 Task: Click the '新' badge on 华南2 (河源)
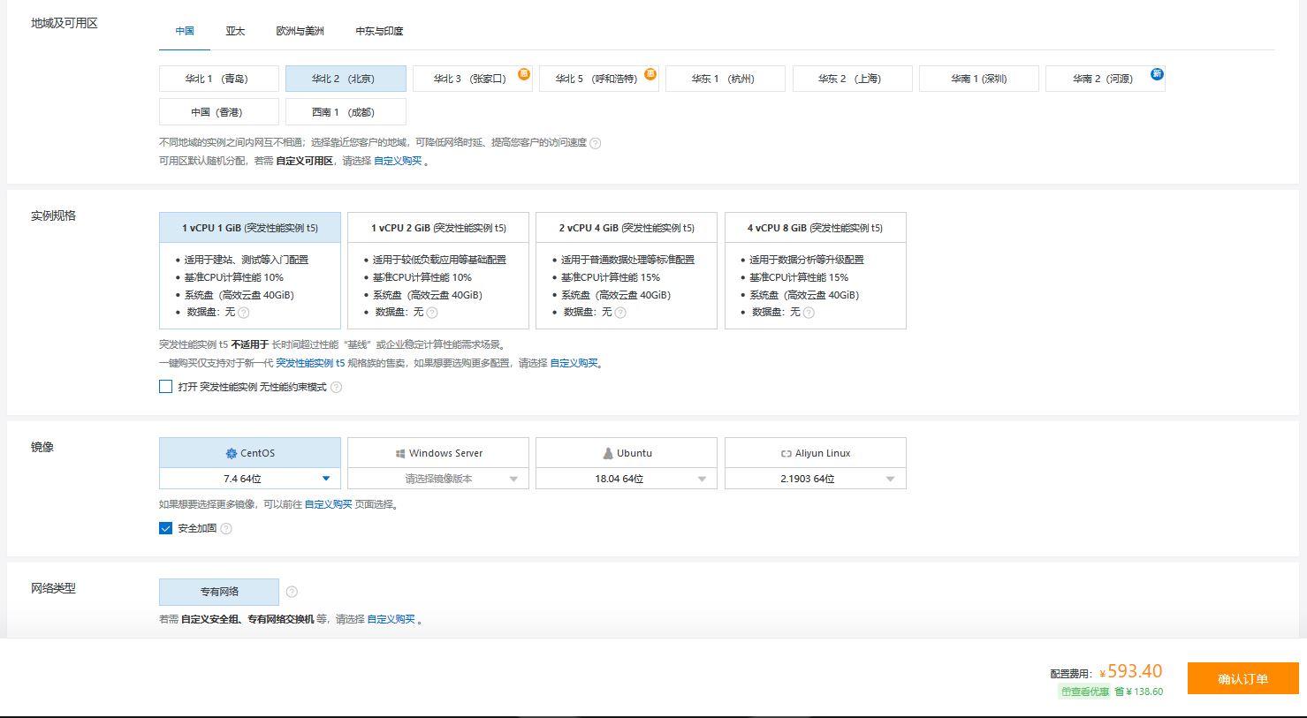click(1157, 74)
